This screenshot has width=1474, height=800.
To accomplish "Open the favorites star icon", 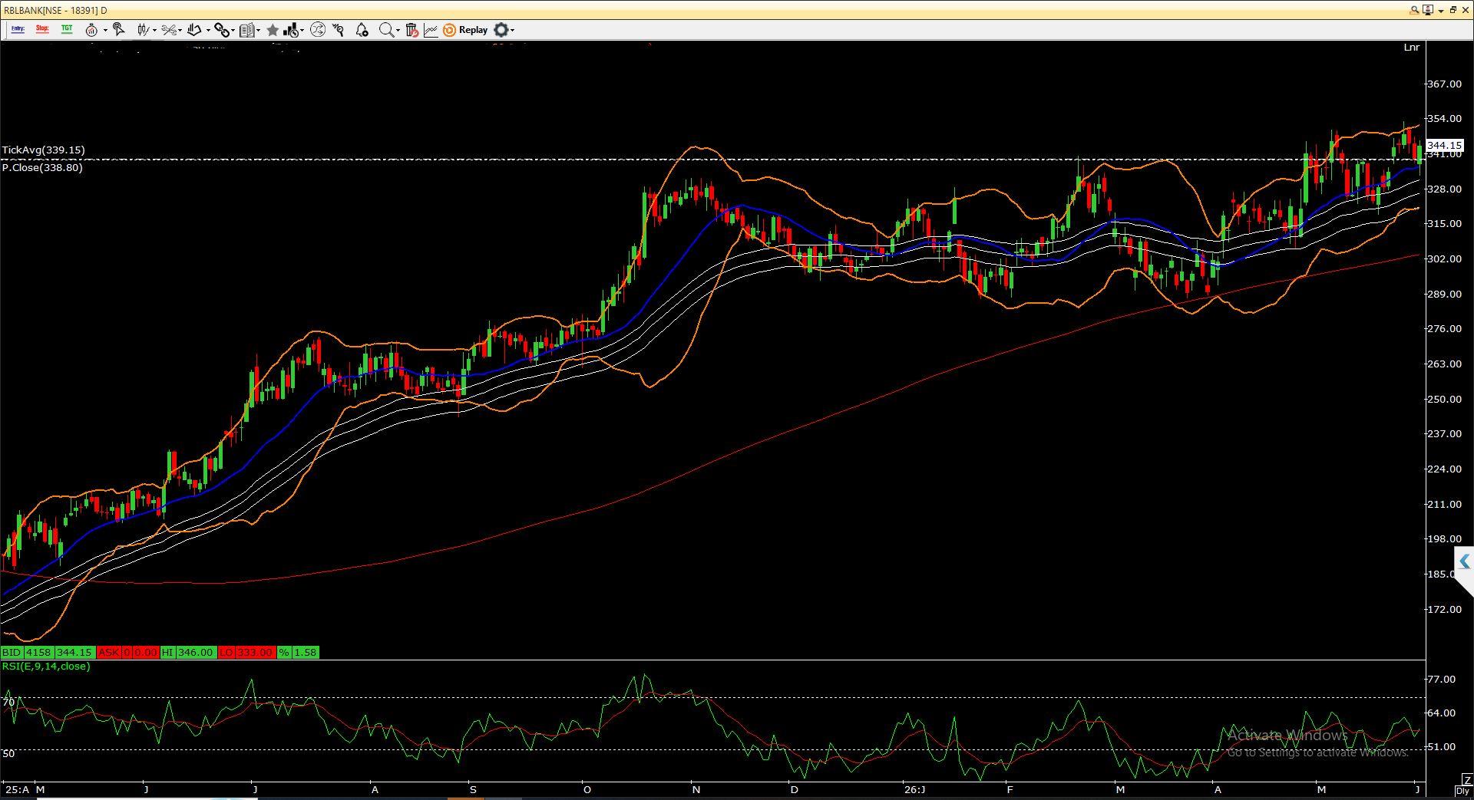I will (273, 30).
